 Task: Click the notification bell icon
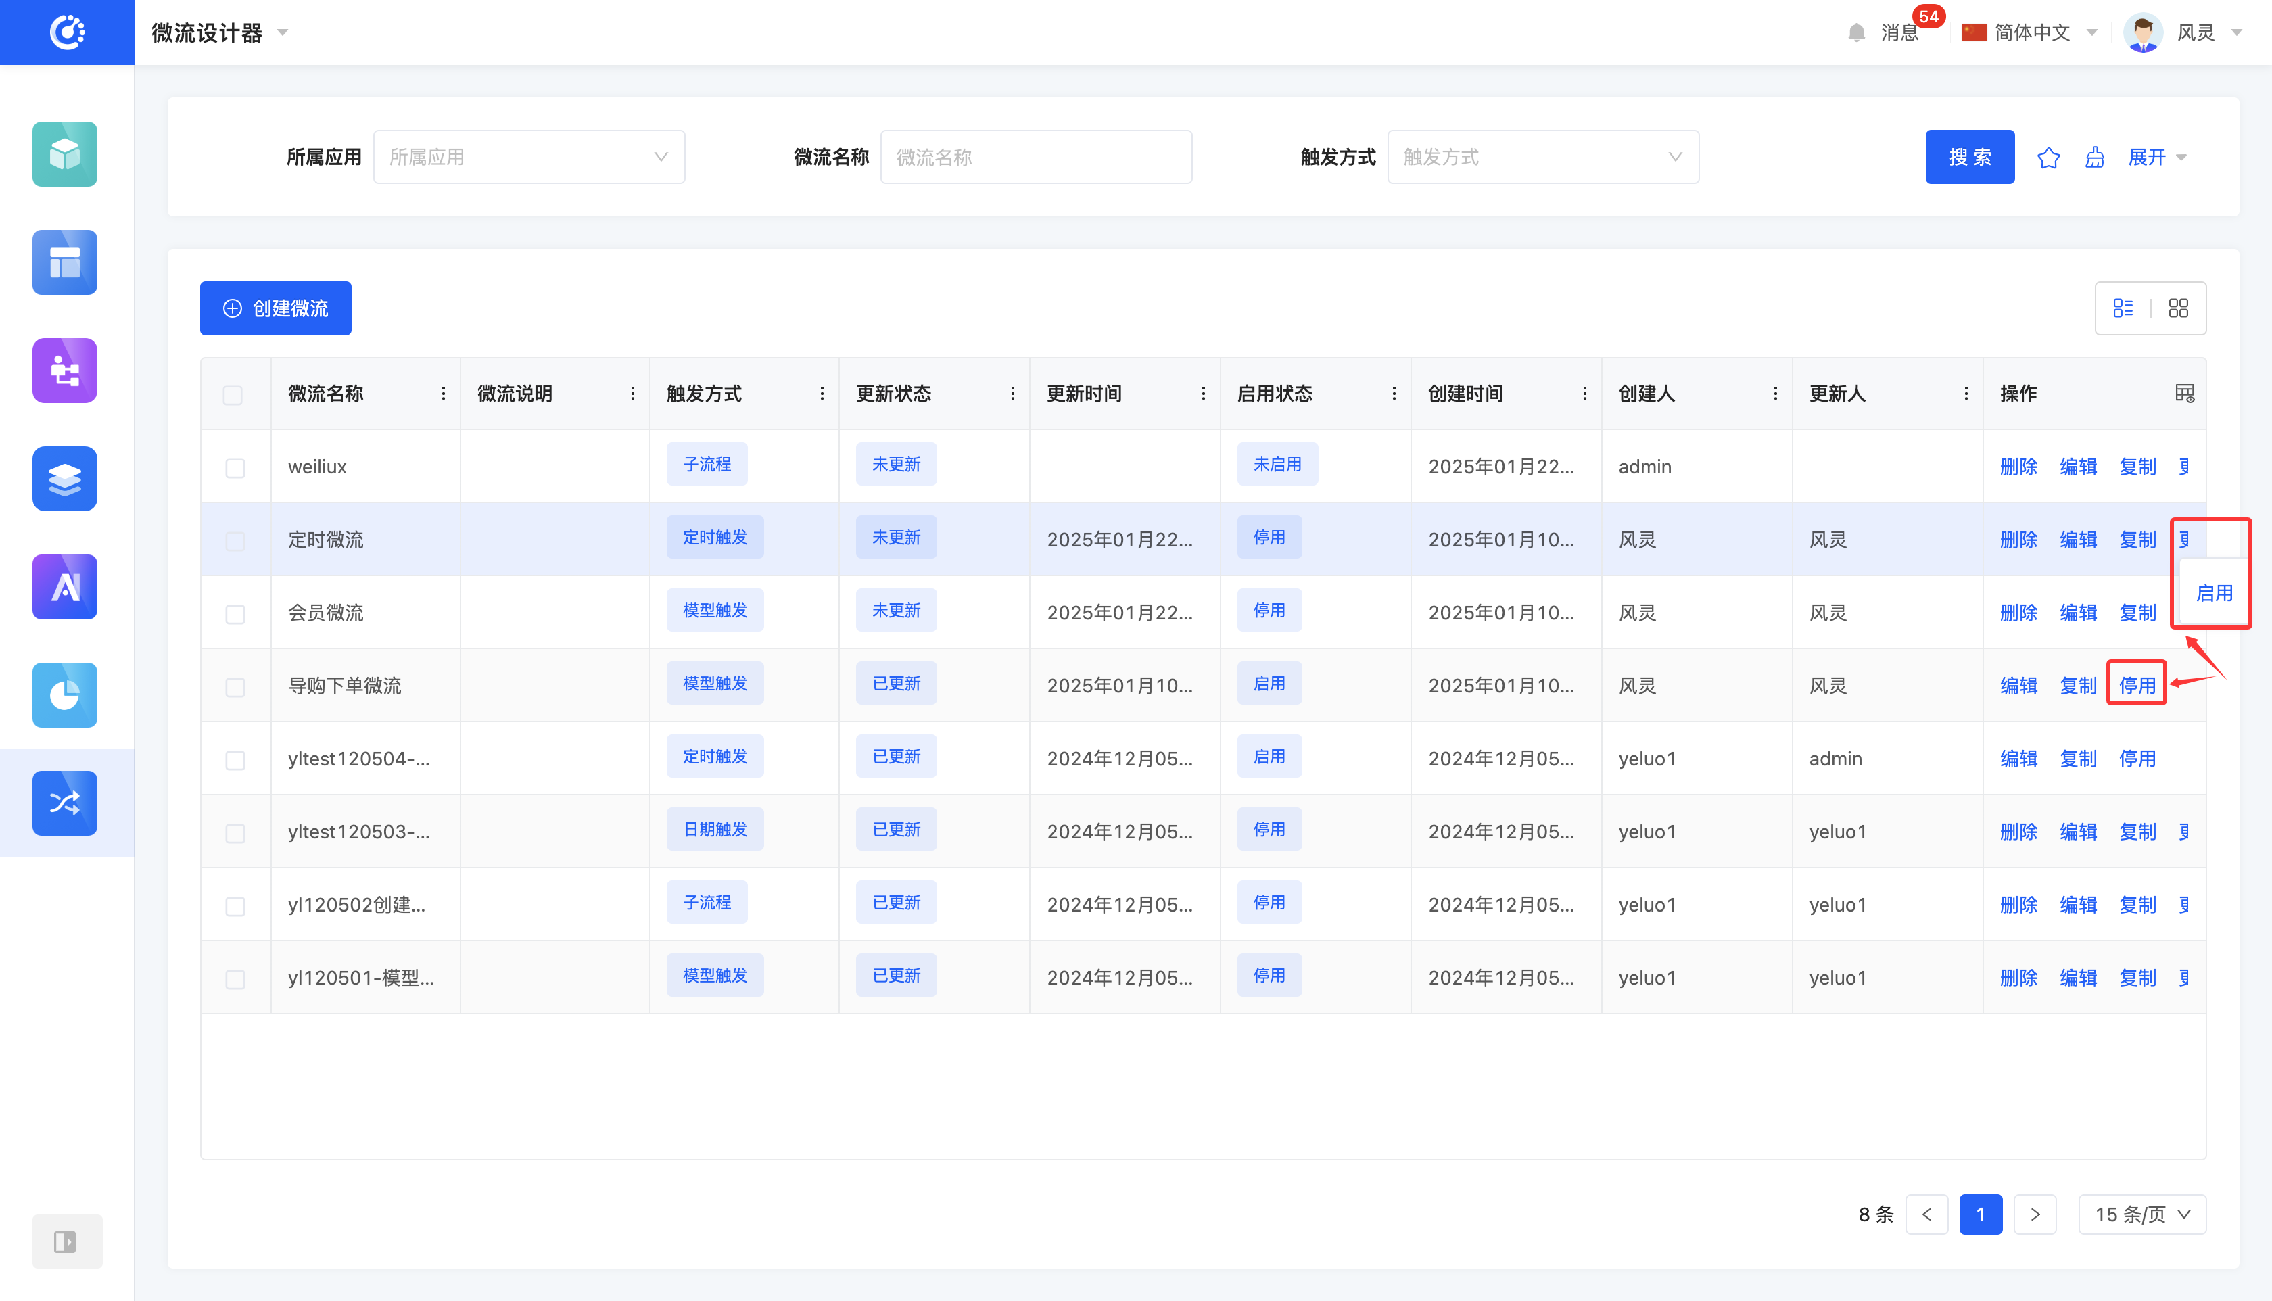pyautogui.click(x=1855, y=33)
